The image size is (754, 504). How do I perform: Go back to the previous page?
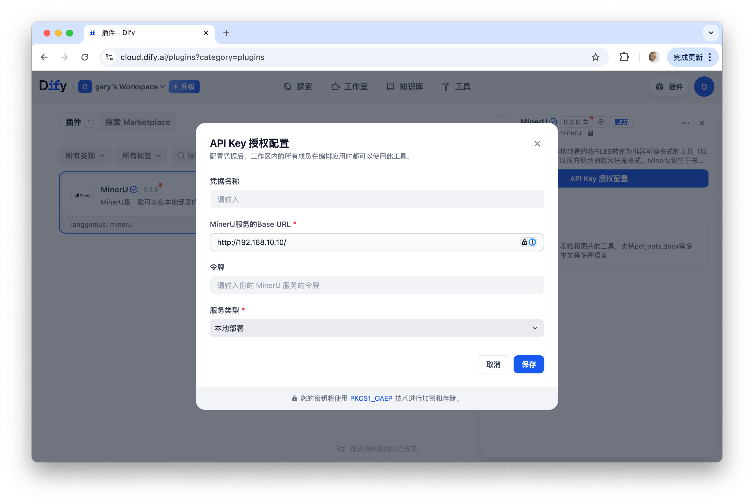pos(44,57)
